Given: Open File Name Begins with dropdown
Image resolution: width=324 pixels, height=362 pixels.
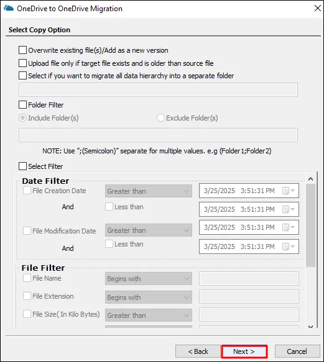Looking at the screenshot, I should [x=149, y=279].
